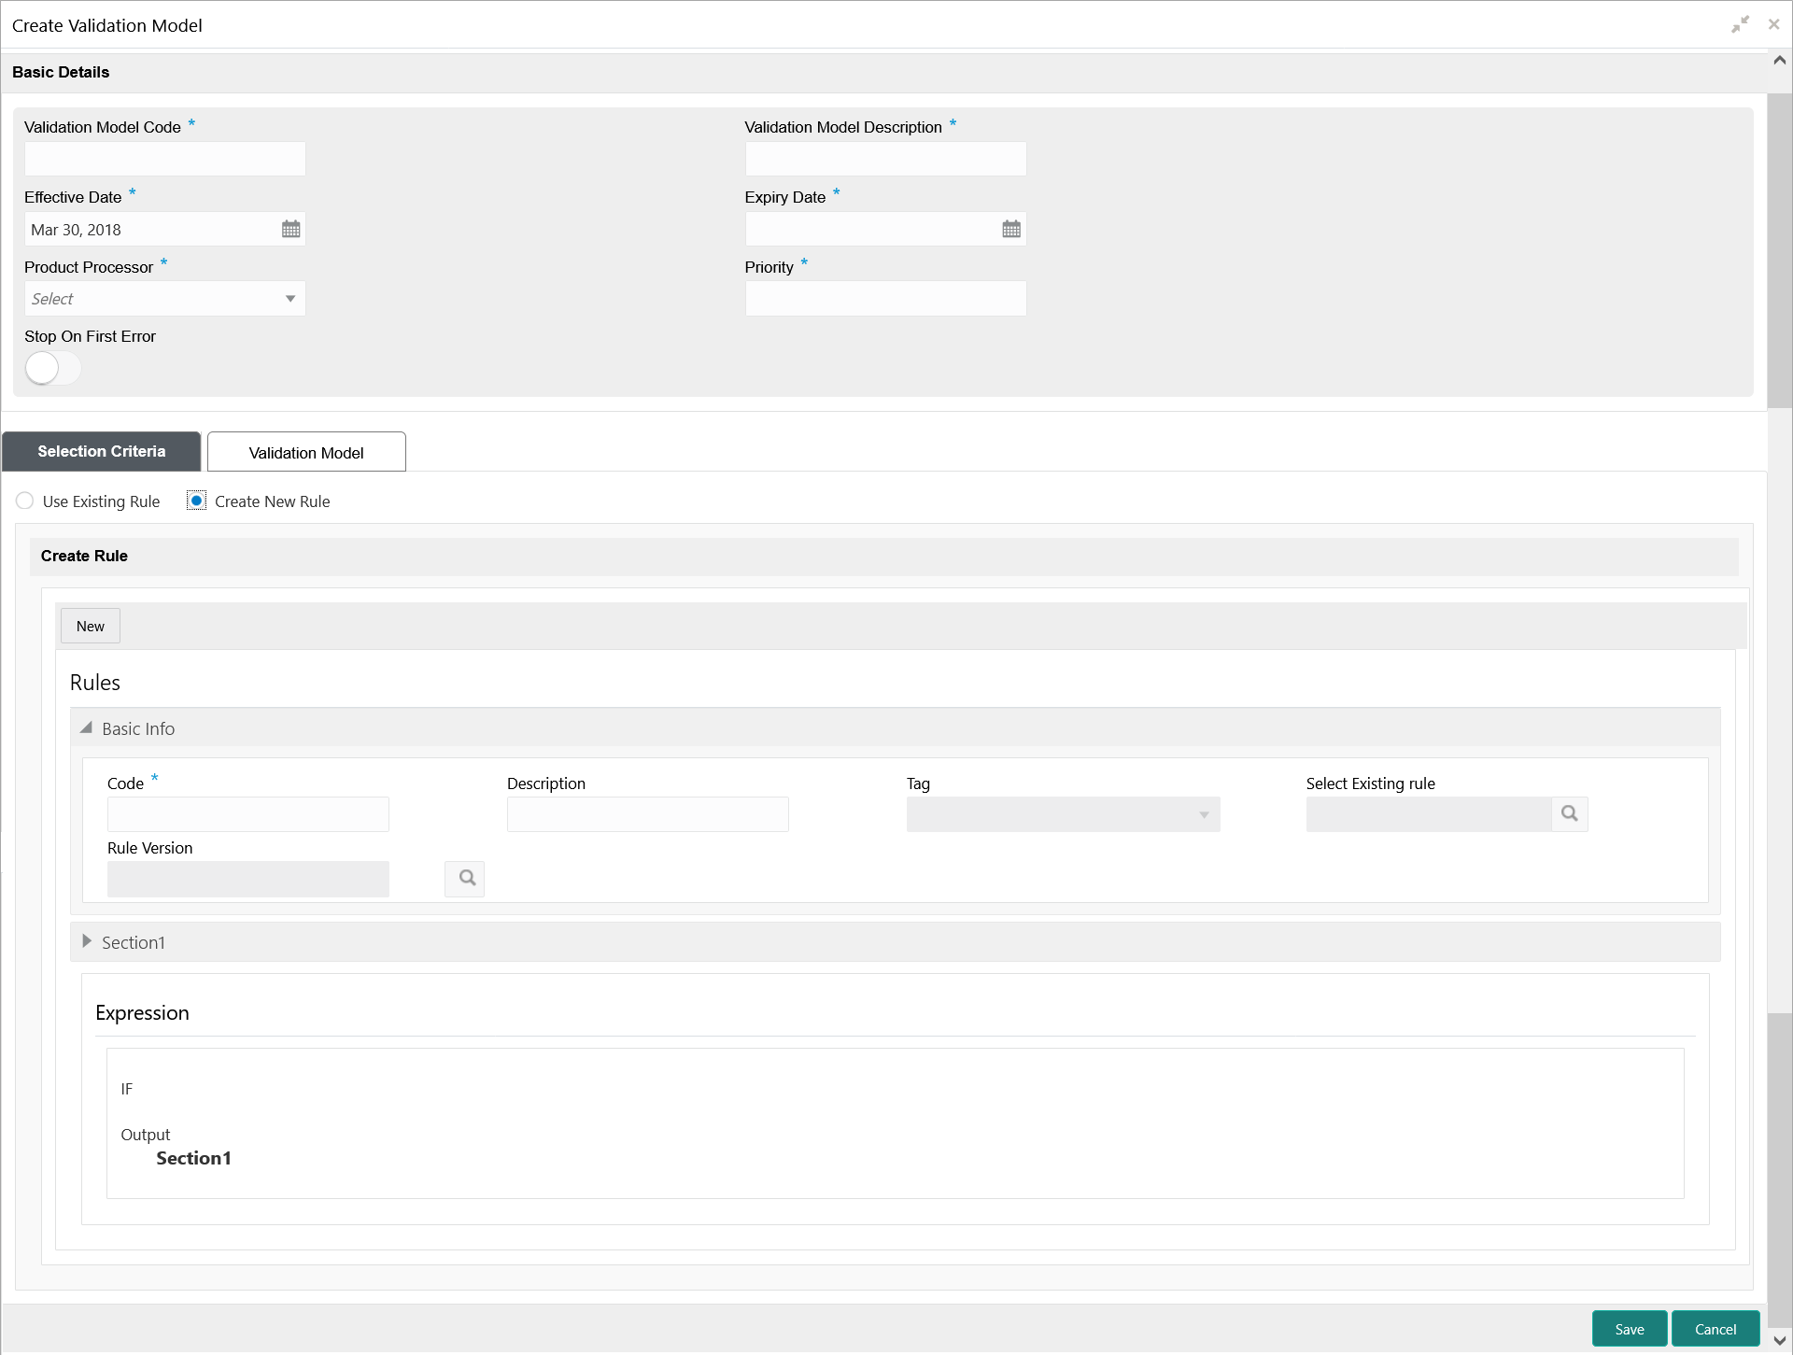The image size is (1793, 1355).
Task: Click the Rule Version search icon
Action: [x=465, y=878]
